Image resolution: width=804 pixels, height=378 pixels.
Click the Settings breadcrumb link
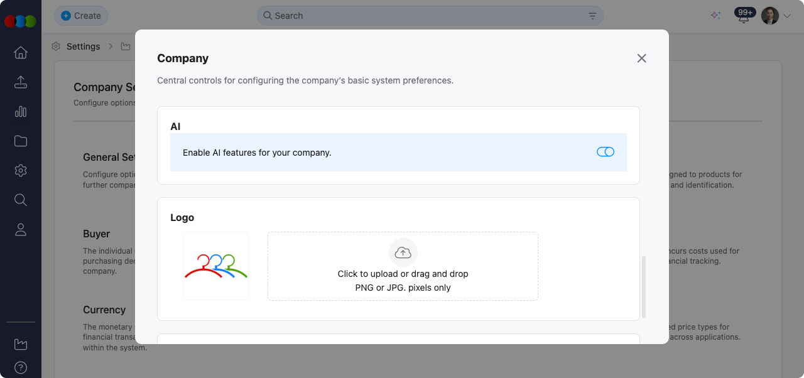click(83, 46)
